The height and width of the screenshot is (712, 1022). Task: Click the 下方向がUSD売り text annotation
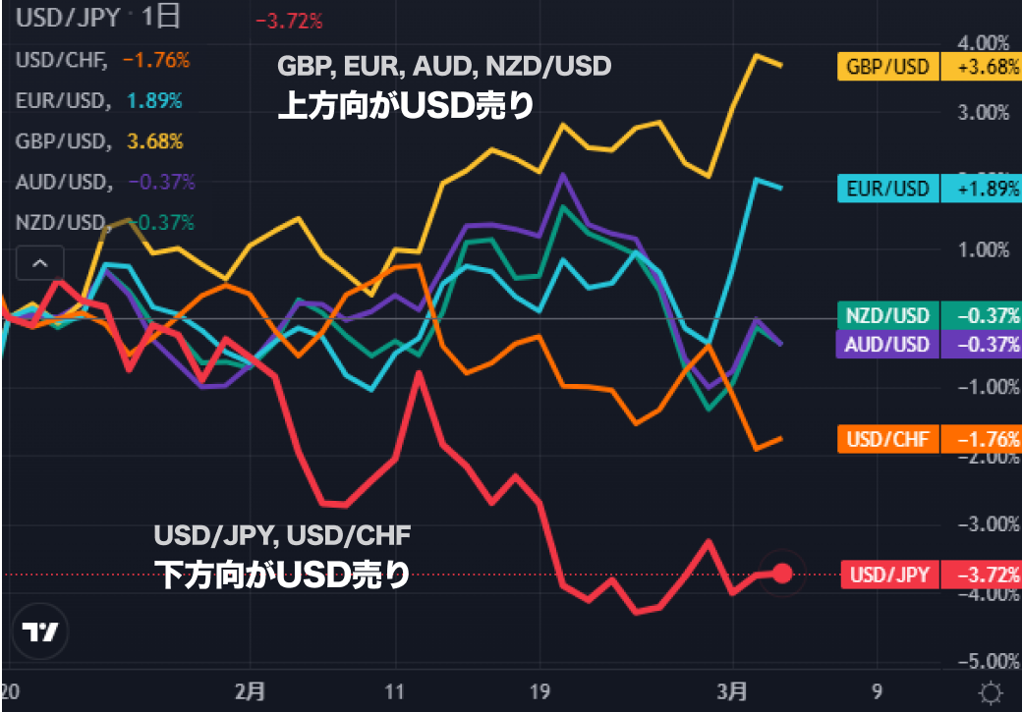[282, 574]
